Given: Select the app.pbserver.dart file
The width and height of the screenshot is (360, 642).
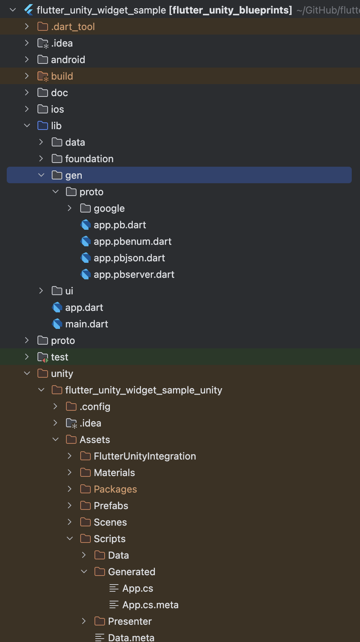Looking at the screenshot, I should pyautogui.click(x=134, y=274).
